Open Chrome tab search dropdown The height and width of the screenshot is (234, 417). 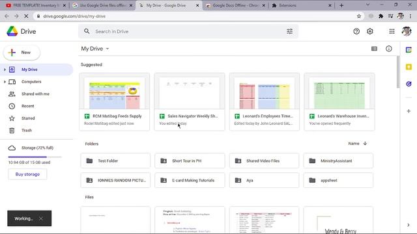click(367, 5)
